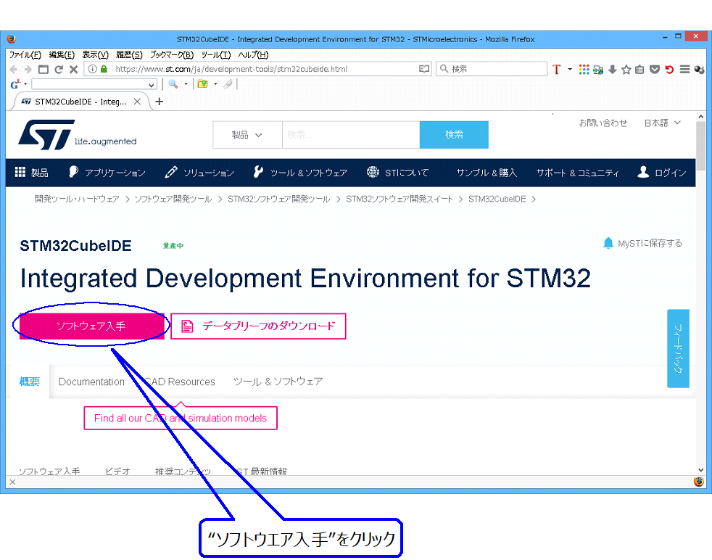Open the ブックマーク menu
712x560 pixels.
(173, 54)
